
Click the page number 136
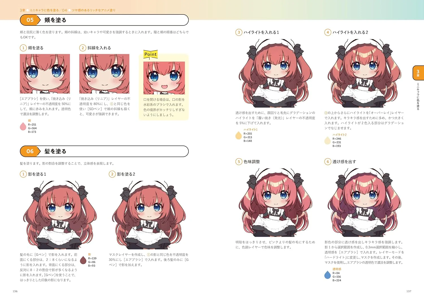[15, 291]
